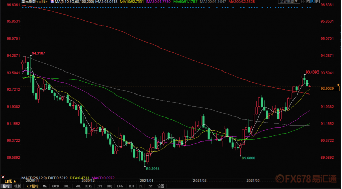Viewport: 342px width, 189px height.
Task: Open the period selector in chart title
Action: [x=42, y=2]
